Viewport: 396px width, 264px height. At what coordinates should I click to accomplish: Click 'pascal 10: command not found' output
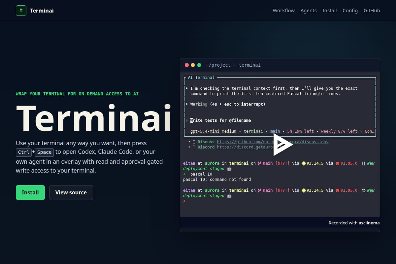pos(217,180)
